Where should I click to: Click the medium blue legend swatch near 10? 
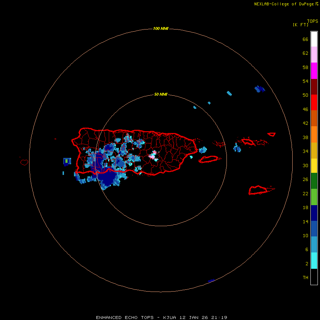tap(314, 229)
